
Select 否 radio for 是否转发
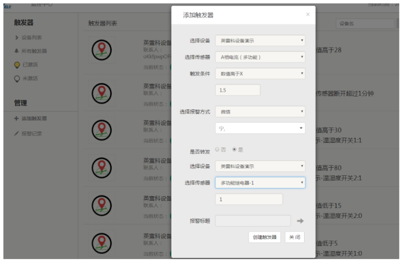pos(217,149)
